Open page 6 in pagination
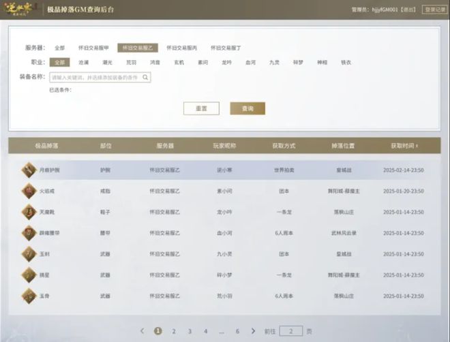This screenshot has width=450, height=342. [237, 331]
